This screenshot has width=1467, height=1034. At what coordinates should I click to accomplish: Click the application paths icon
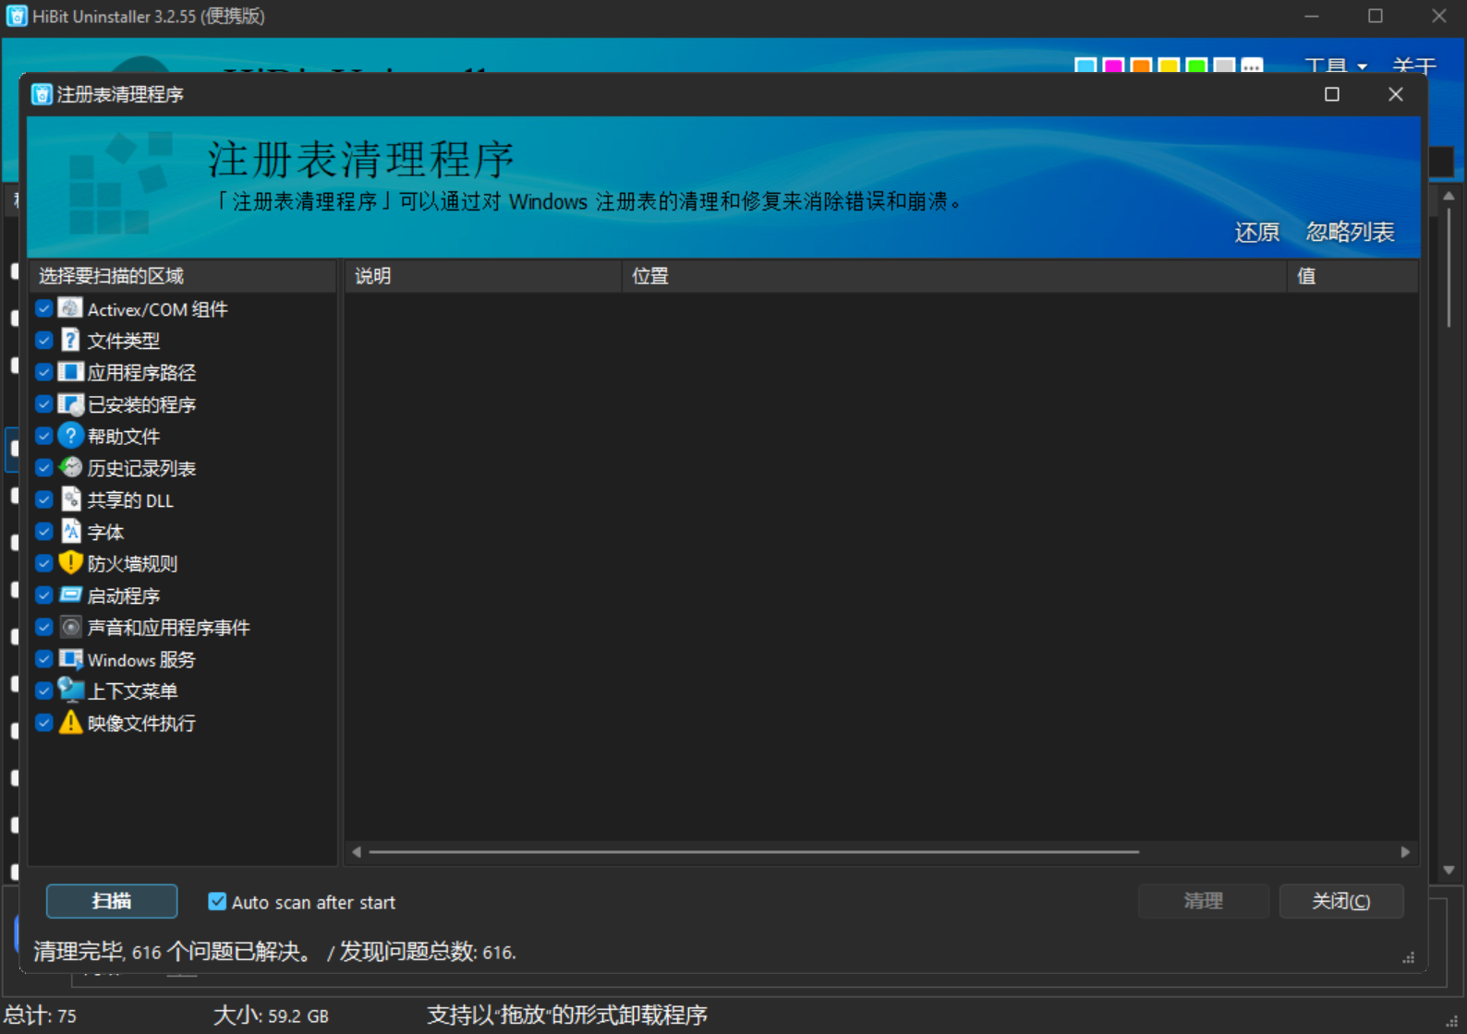coord(70,372)
